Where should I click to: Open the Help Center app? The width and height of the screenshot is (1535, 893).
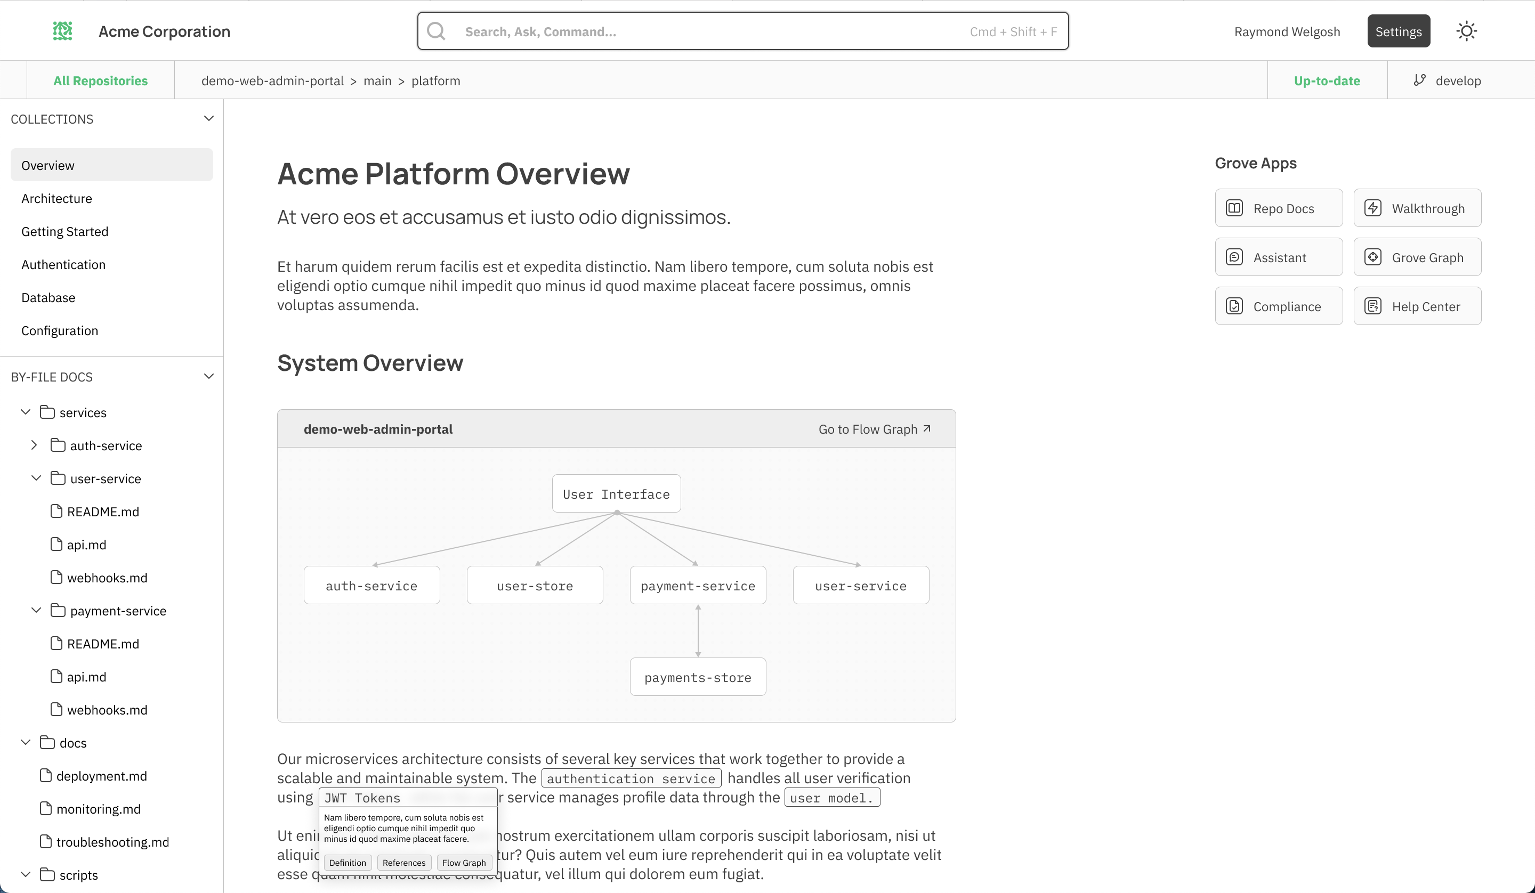1417,306
